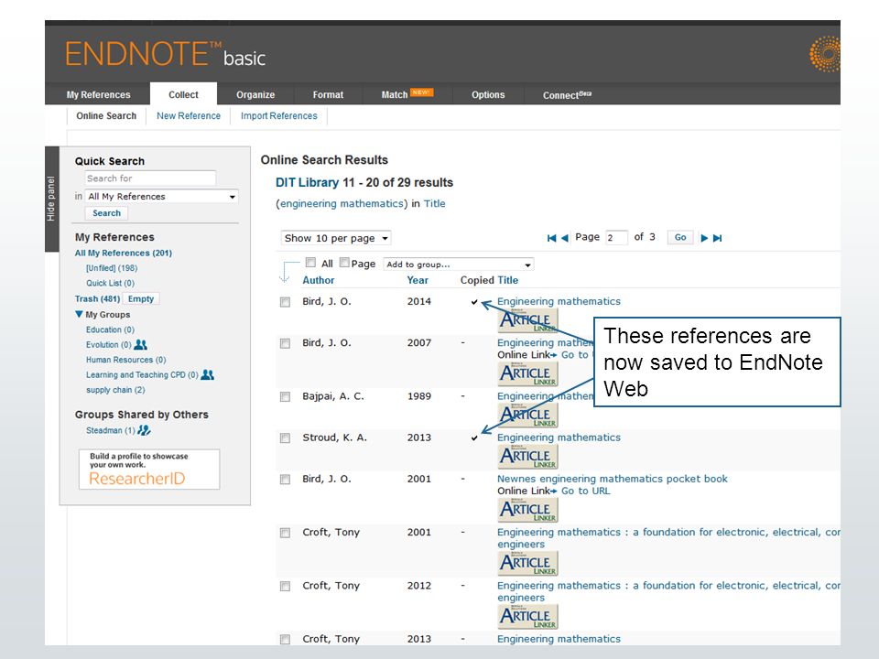Open the Steadman (1) shared group
The image size is (879, 659).
[x=111, y=430]
